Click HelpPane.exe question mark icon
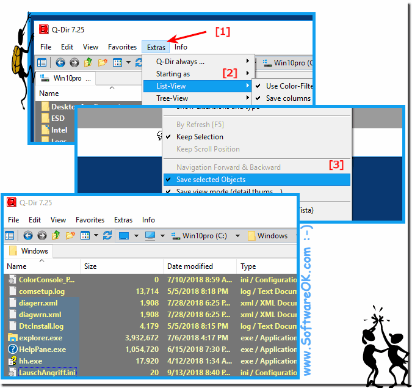 point(13,349)
